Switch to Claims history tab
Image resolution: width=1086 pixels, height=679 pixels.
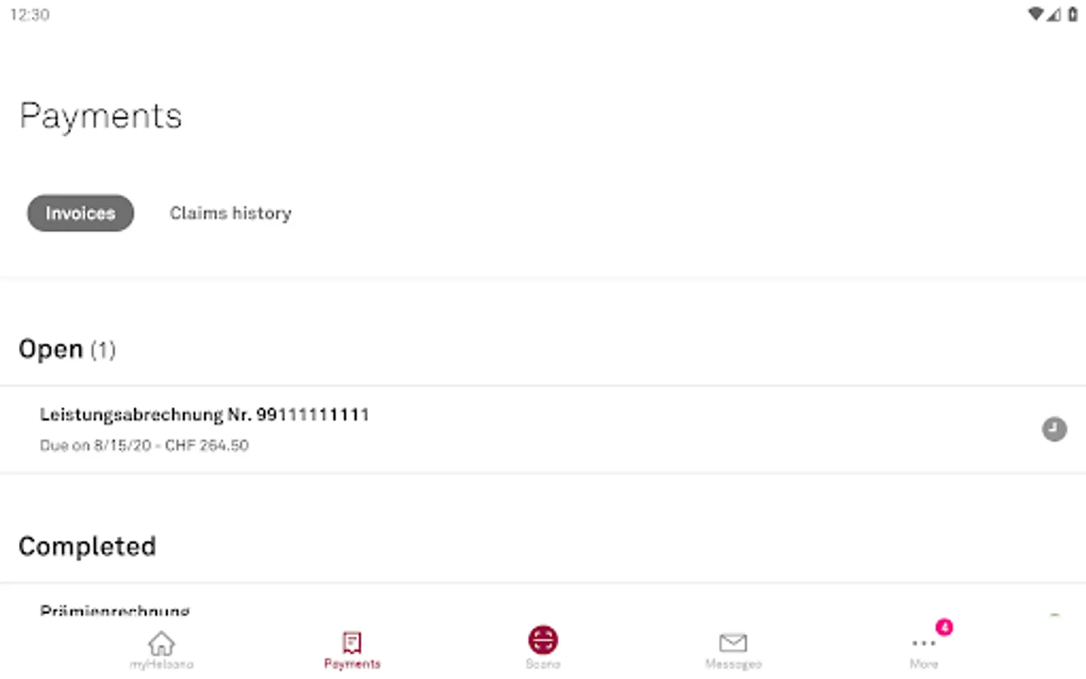click(x=231, y=214)
